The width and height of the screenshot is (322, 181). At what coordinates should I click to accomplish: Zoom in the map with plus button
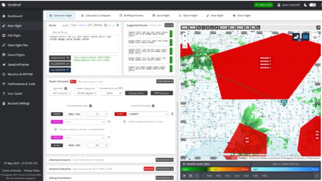coord(185,36)
